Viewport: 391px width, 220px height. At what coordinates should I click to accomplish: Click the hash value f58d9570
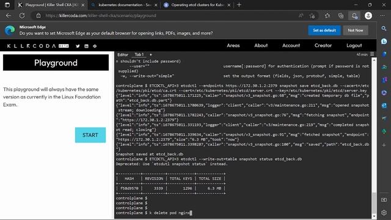[x=129, y=188]
